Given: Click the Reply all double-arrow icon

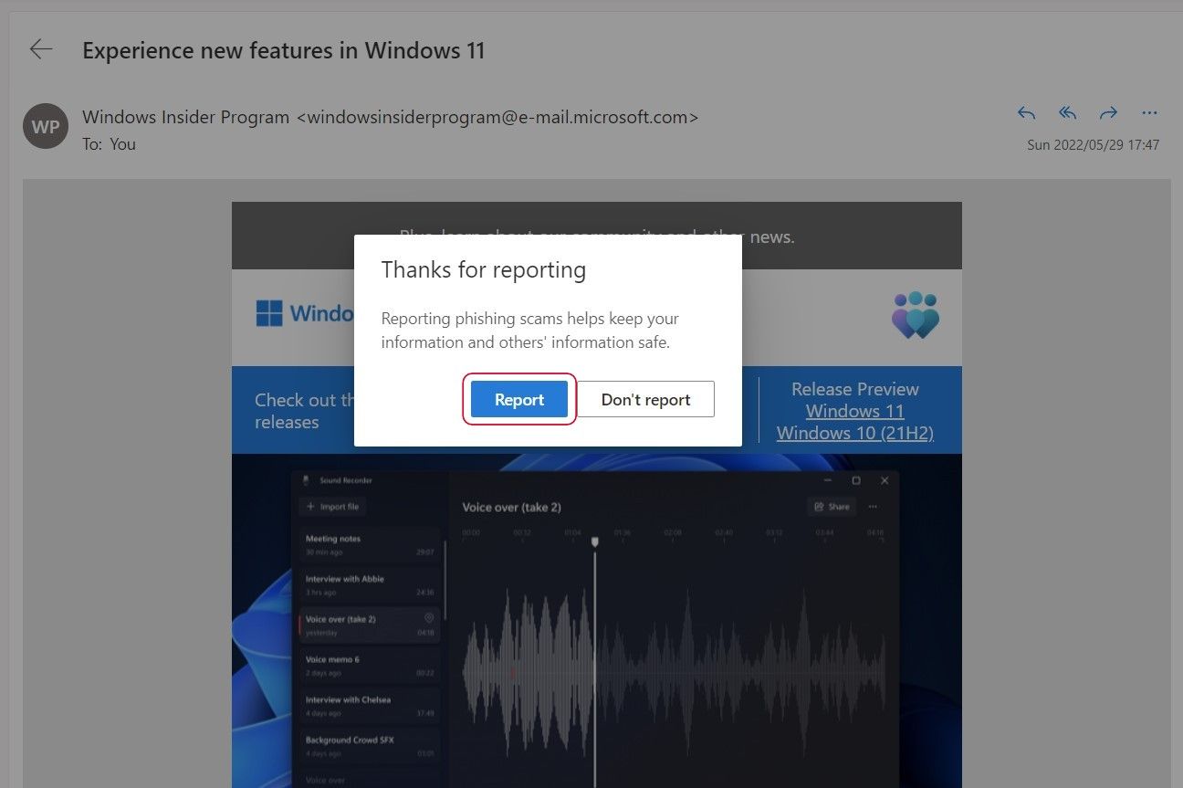Looking at the screenshot, I should [x=1067, y=113].
